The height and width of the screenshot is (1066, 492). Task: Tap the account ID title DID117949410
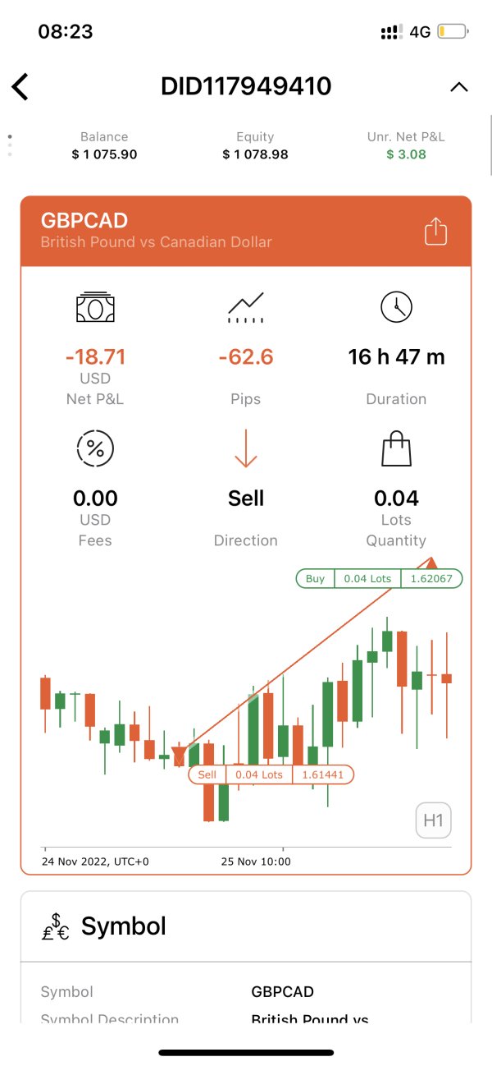pos(246,86)
